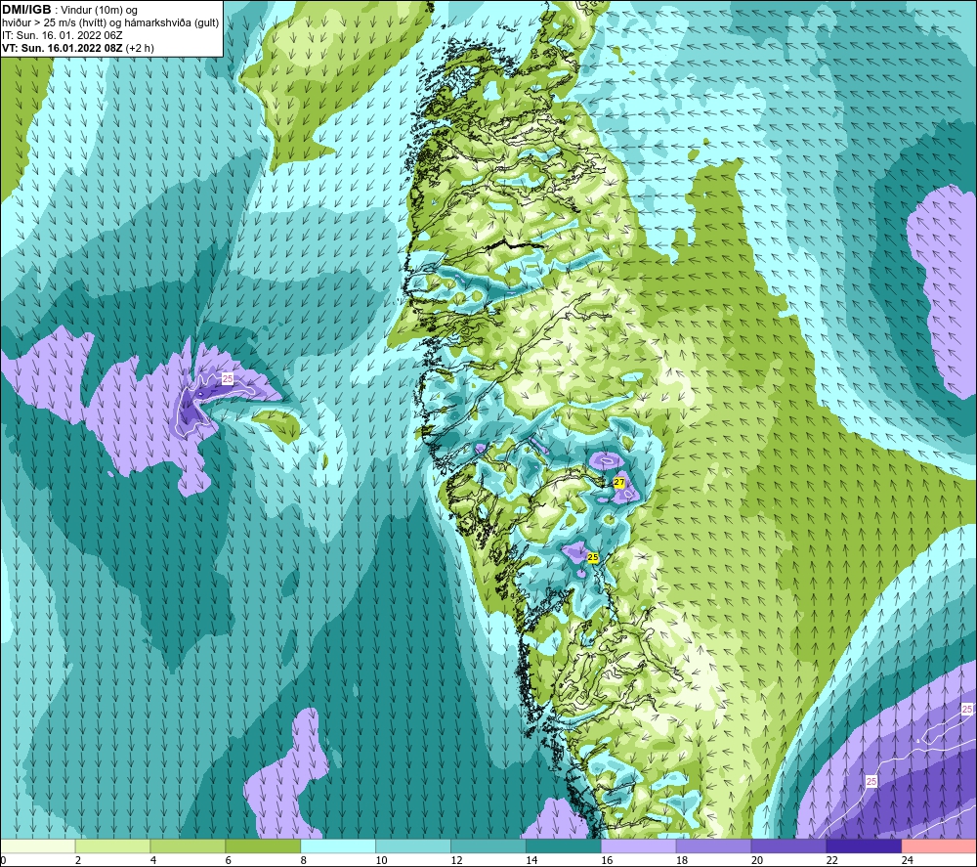This screenshot has height=867, width=977.
Task: Select the 20–22 m/s violet legend swatch
Action: (788, 845)
